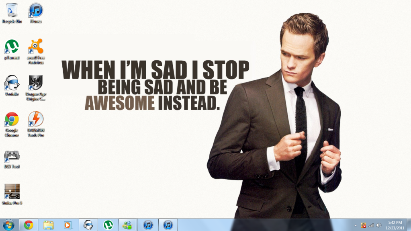Select the Google Chrome desktop shortcut

point(12,124)
